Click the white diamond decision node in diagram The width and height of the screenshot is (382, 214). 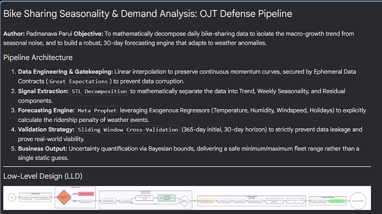(184, 200)
